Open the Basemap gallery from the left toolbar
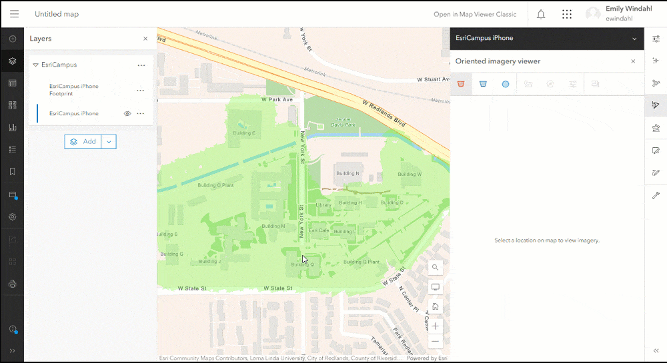 coord(12,105)
